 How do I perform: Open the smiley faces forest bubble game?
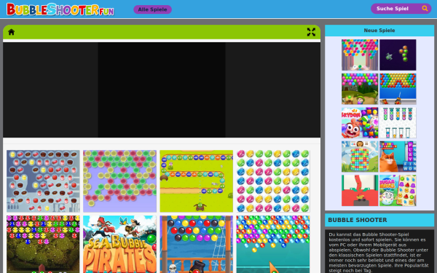(x=43, y=244)
